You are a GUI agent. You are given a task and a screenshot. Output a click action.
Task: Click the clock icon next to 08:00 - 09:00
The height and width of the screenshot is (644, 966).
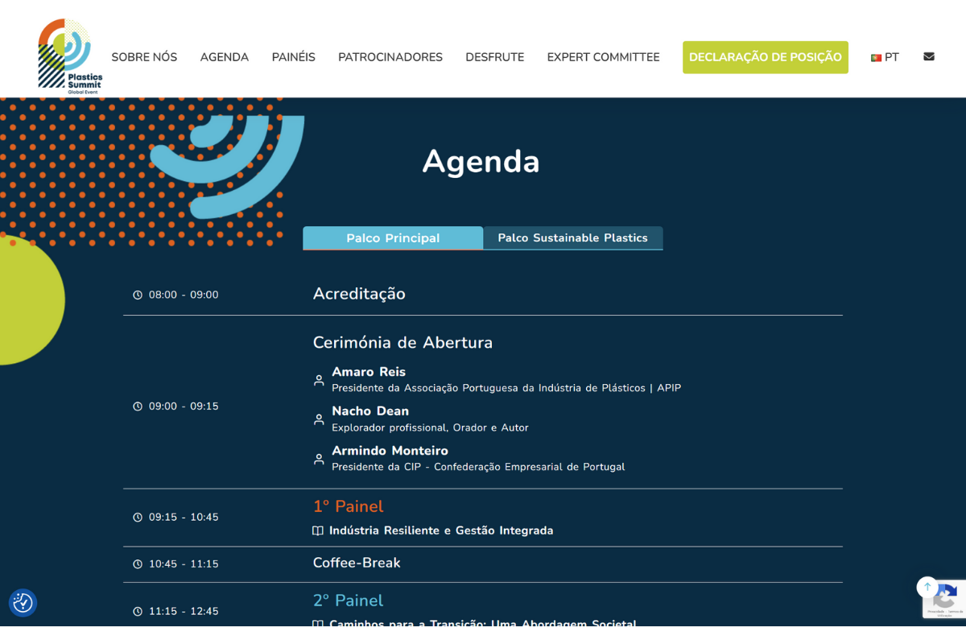138,295
